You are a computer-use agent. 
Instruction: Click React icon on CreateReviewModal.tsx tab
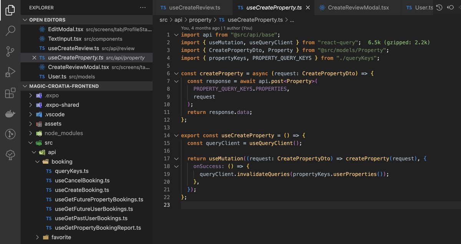[322, 8]
